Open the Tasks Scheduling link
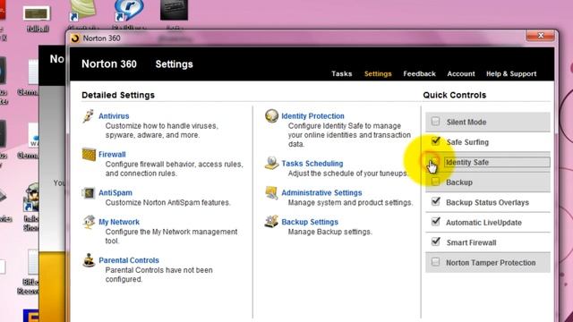The image size is (573, 322). coord(312,164)
